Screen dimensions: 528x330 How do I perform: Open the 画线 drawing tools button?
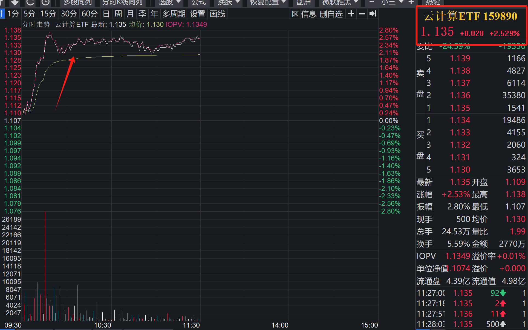217,14
